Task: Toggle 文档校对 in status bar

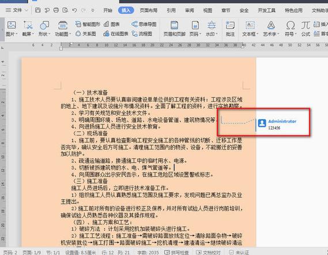Action: [x=208, y=252]
